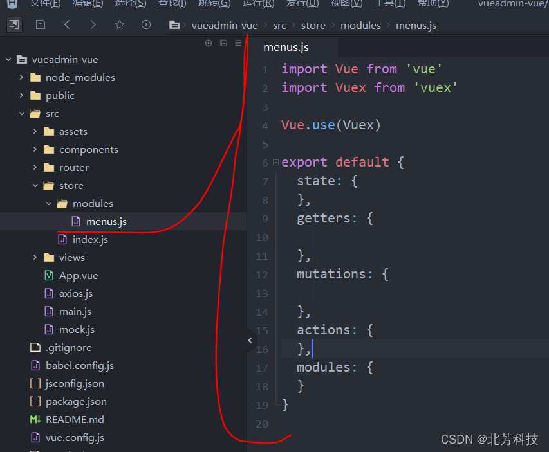The width and height of the screenshot is (549, 452).
Task: Open jsconfig.json file
Action: (75, 384)
